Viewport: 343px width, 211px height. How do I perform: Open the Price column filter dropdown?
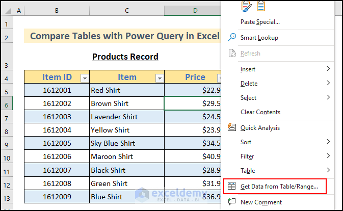pos(219,78)
